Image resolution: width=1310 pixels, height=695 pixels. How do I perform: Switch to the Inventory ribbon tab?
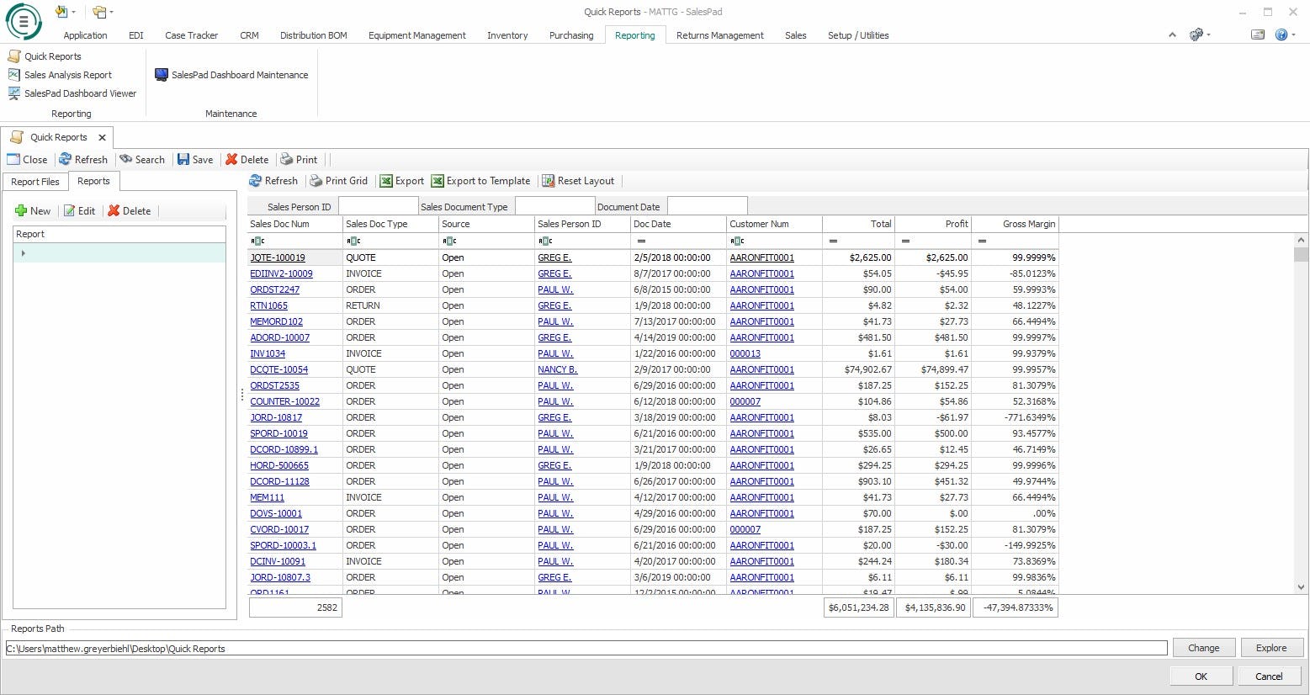[x=507, y=35]
